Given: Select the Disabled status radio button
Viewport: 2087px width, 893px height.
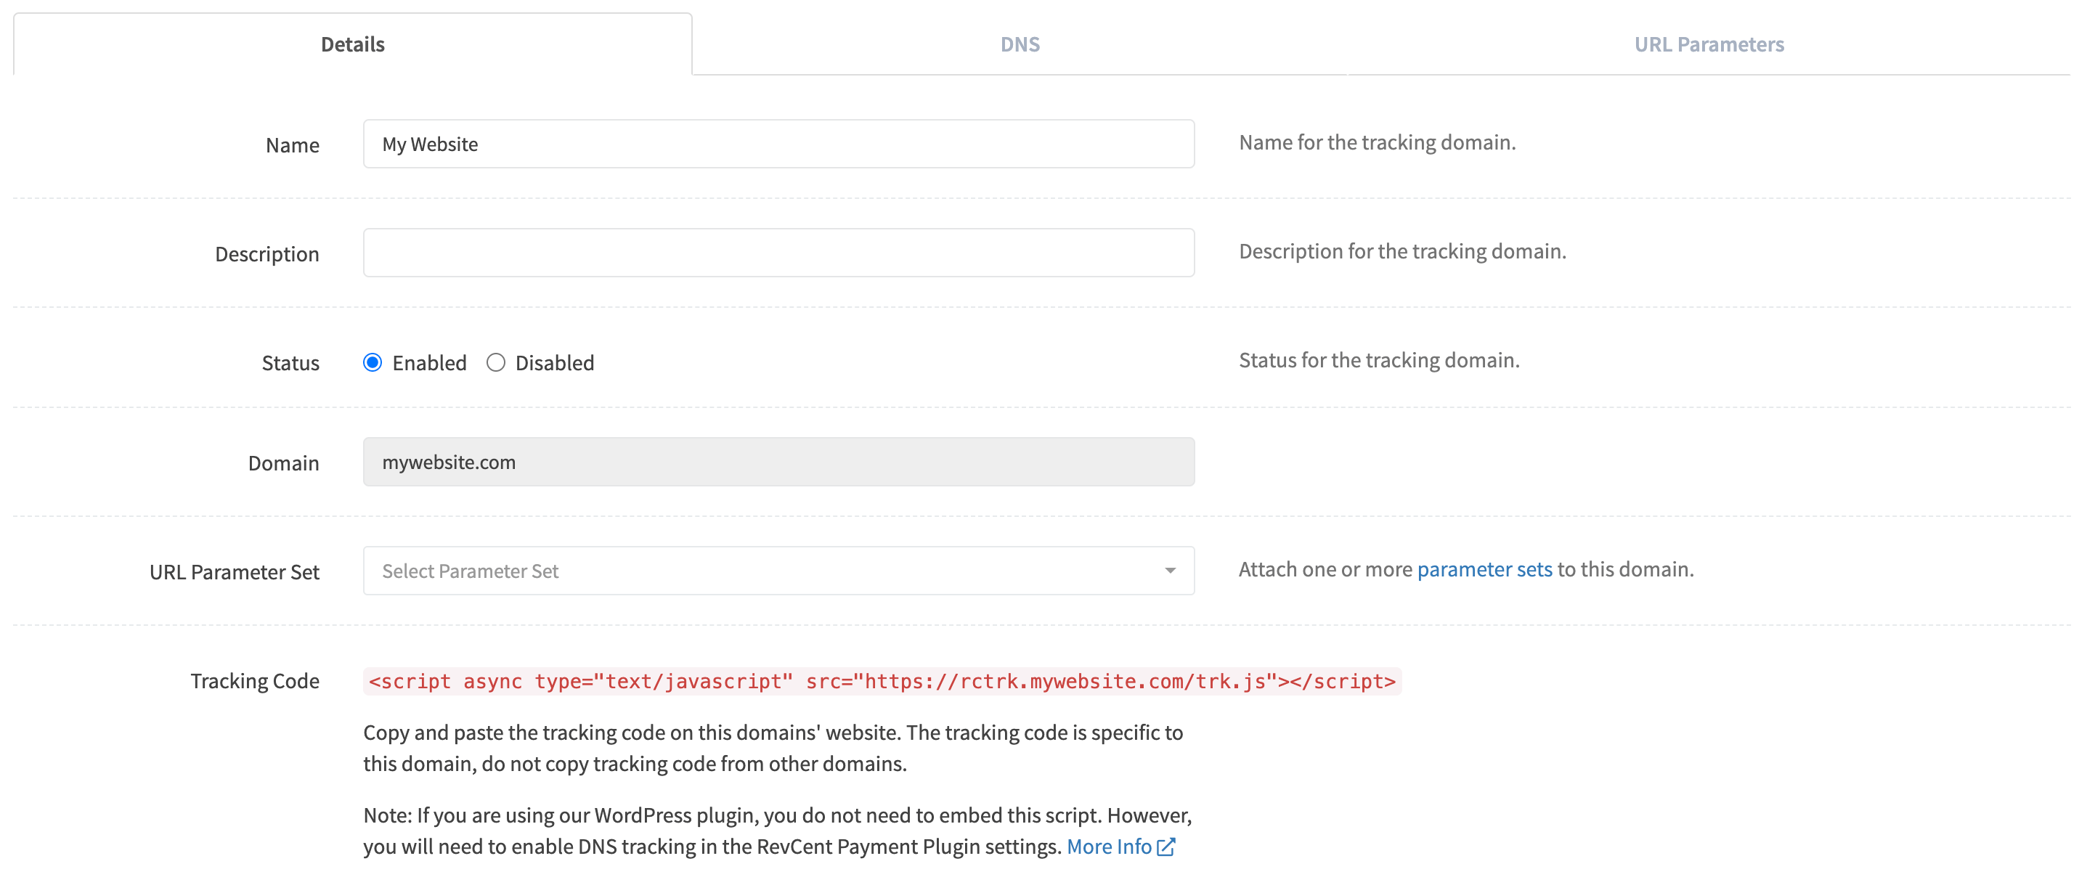Looking at the screenshot, I should [496, 362].
